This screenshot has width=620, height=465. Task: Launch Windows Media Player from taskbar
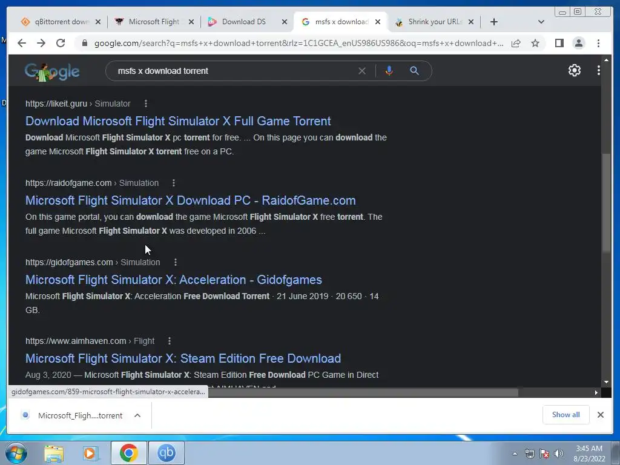point(90,453)
